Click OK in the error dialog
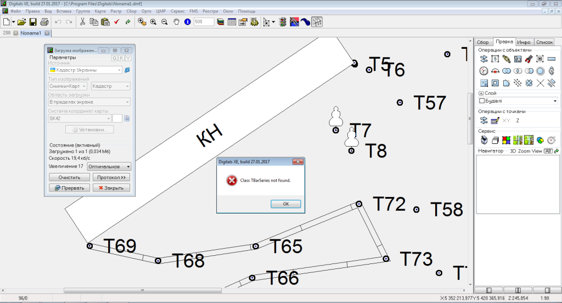This screenshot has height=303, width=562. (285, 204)
